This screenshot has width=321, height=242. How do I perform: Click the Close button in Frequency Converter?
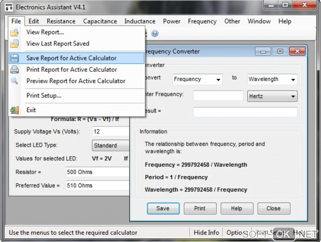274,208
